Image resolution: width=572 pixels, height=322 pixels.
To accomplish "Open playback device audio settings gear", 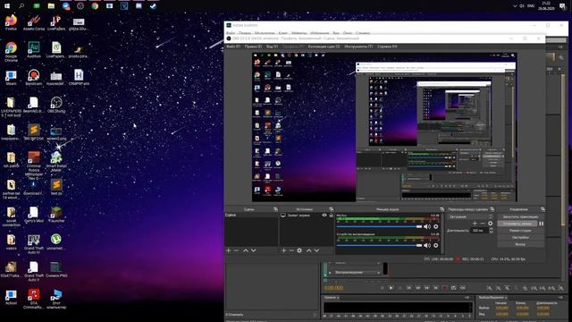I will pos(435,245).
